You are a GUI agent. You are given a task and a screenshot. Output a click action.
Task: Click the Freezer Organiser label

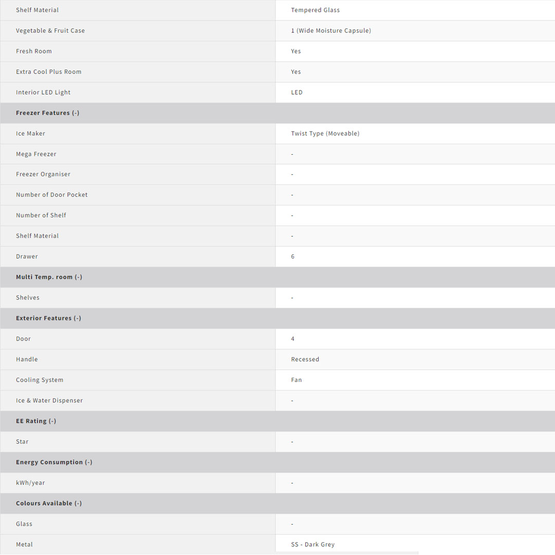click(43, 174)
